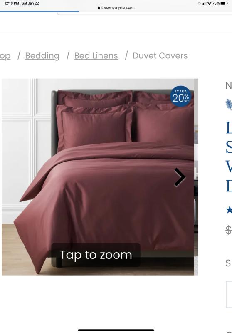This screenshot has width=232, height=333.
Task: Click the partially visible blue product title
Action: [x=229, y=157]
